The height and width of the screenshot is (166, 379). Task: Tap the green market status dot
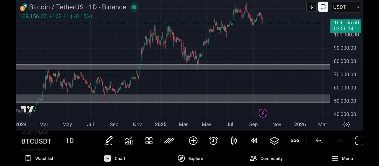(x=134, y=7)
